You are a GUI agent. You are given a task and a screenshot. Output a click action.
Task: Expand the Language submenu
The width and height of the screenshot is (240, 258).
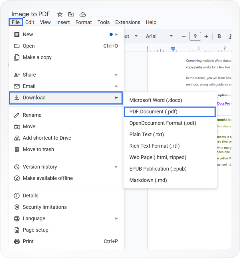point(116,219)
